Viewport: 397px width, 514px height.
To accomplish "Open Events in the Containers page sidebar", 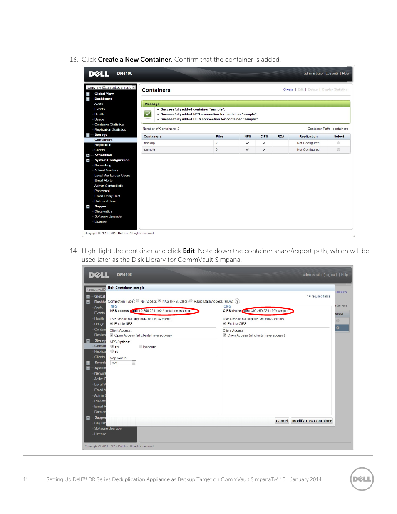I will click(x=100, y=109).
